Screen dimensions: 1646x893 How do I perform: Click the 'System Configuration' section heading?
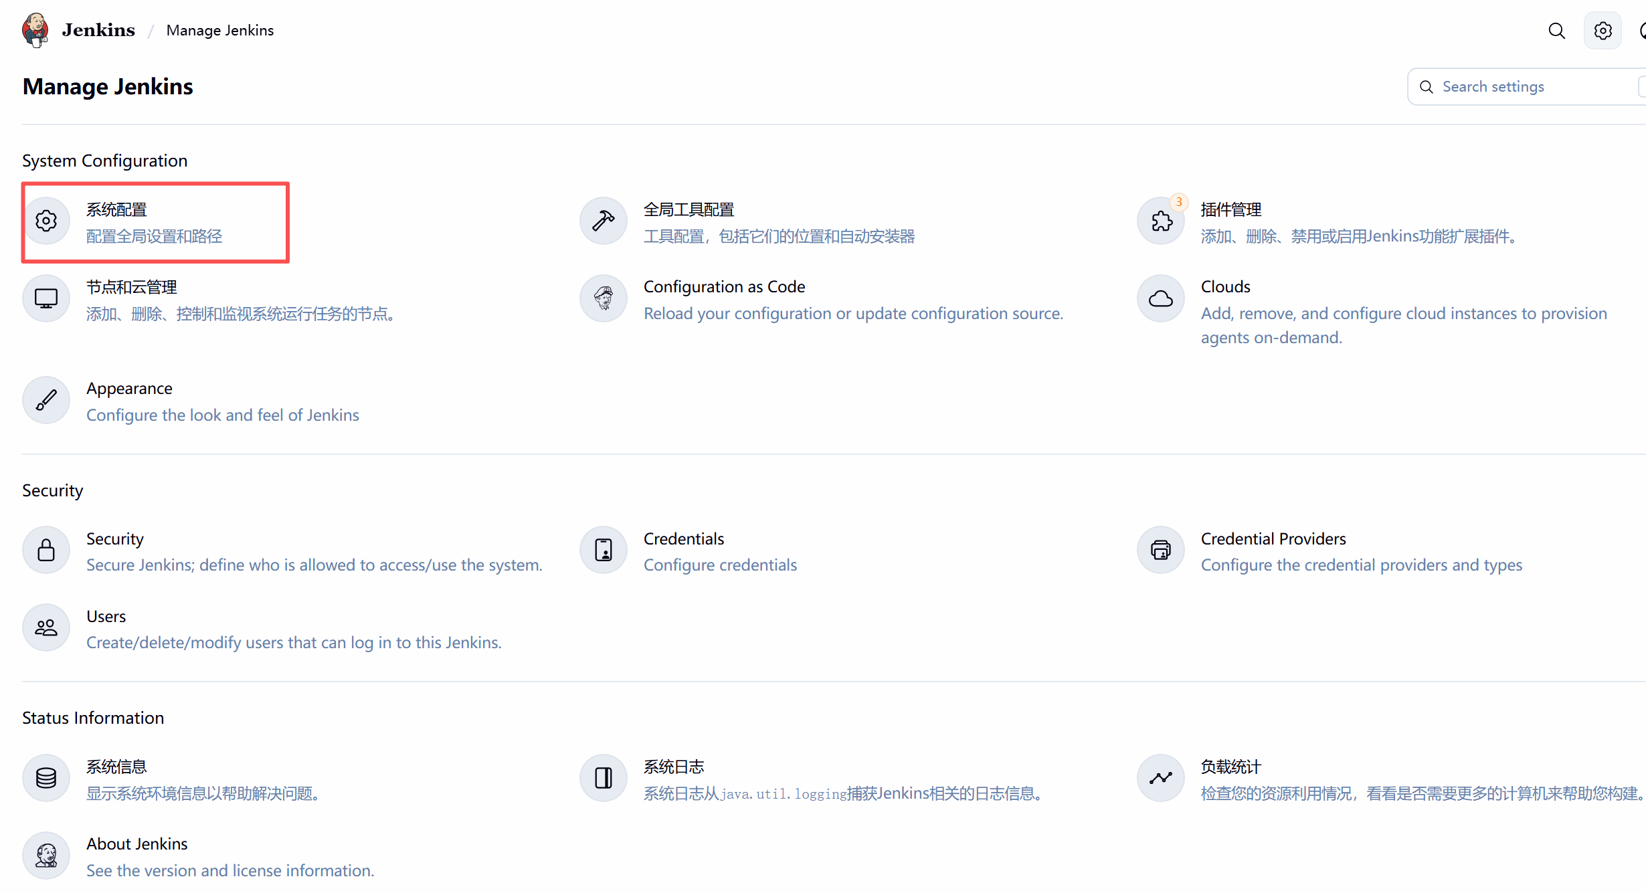click(105, 161)
